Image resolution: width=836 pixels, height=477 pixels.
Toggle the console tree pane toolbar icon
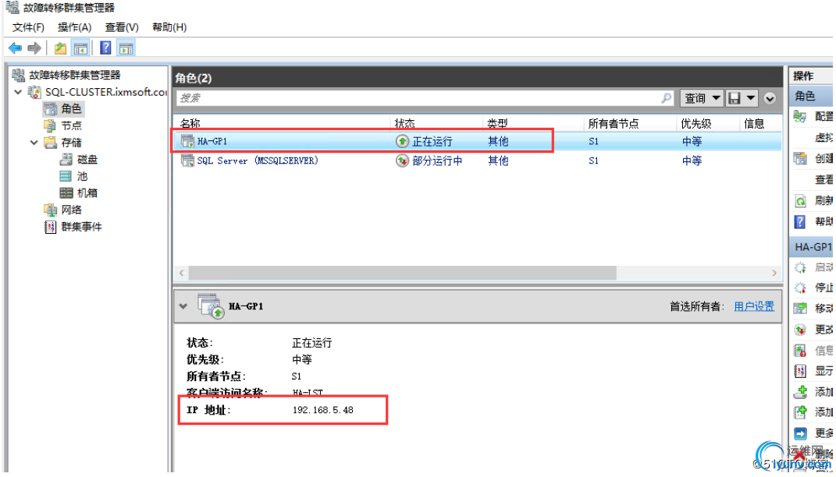(x=80, y=48)
